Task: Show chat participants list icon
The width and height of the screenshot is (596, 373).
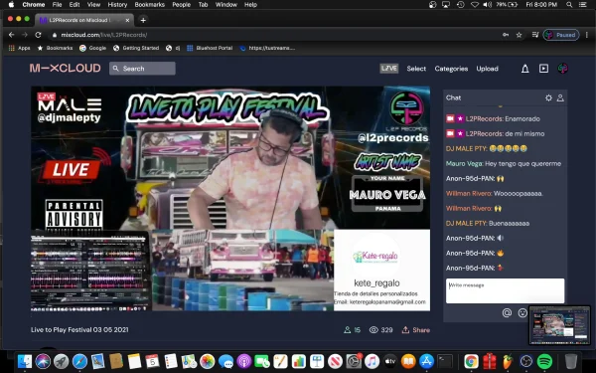Action: (560, 97)
